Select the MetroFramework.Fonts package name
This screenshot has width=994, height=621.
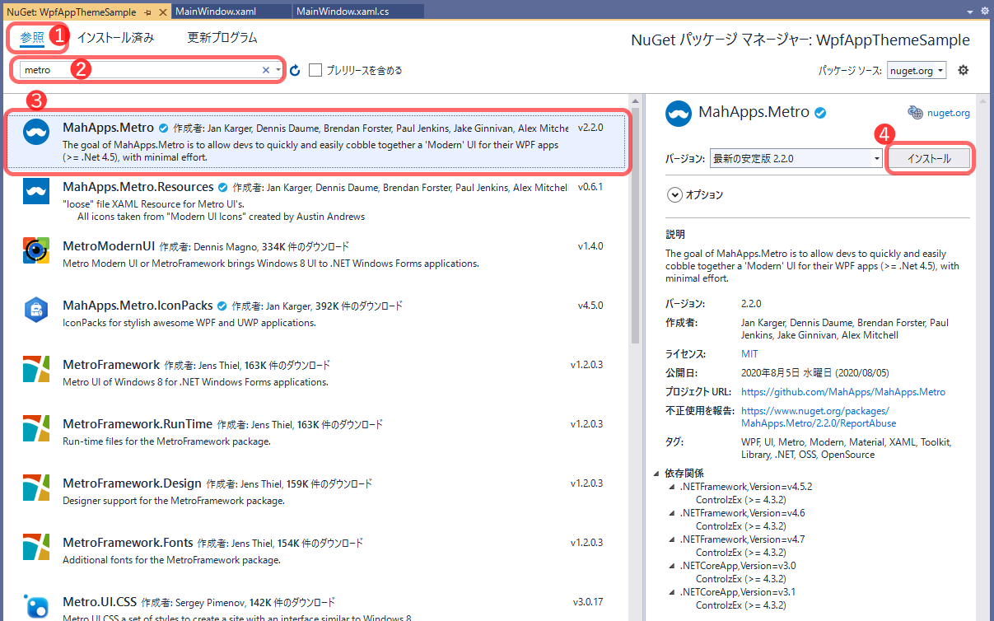click(128, 543)
